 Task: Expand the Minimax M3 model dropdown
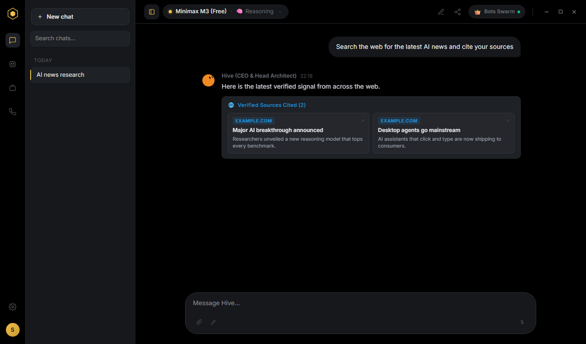pos(198,11)
